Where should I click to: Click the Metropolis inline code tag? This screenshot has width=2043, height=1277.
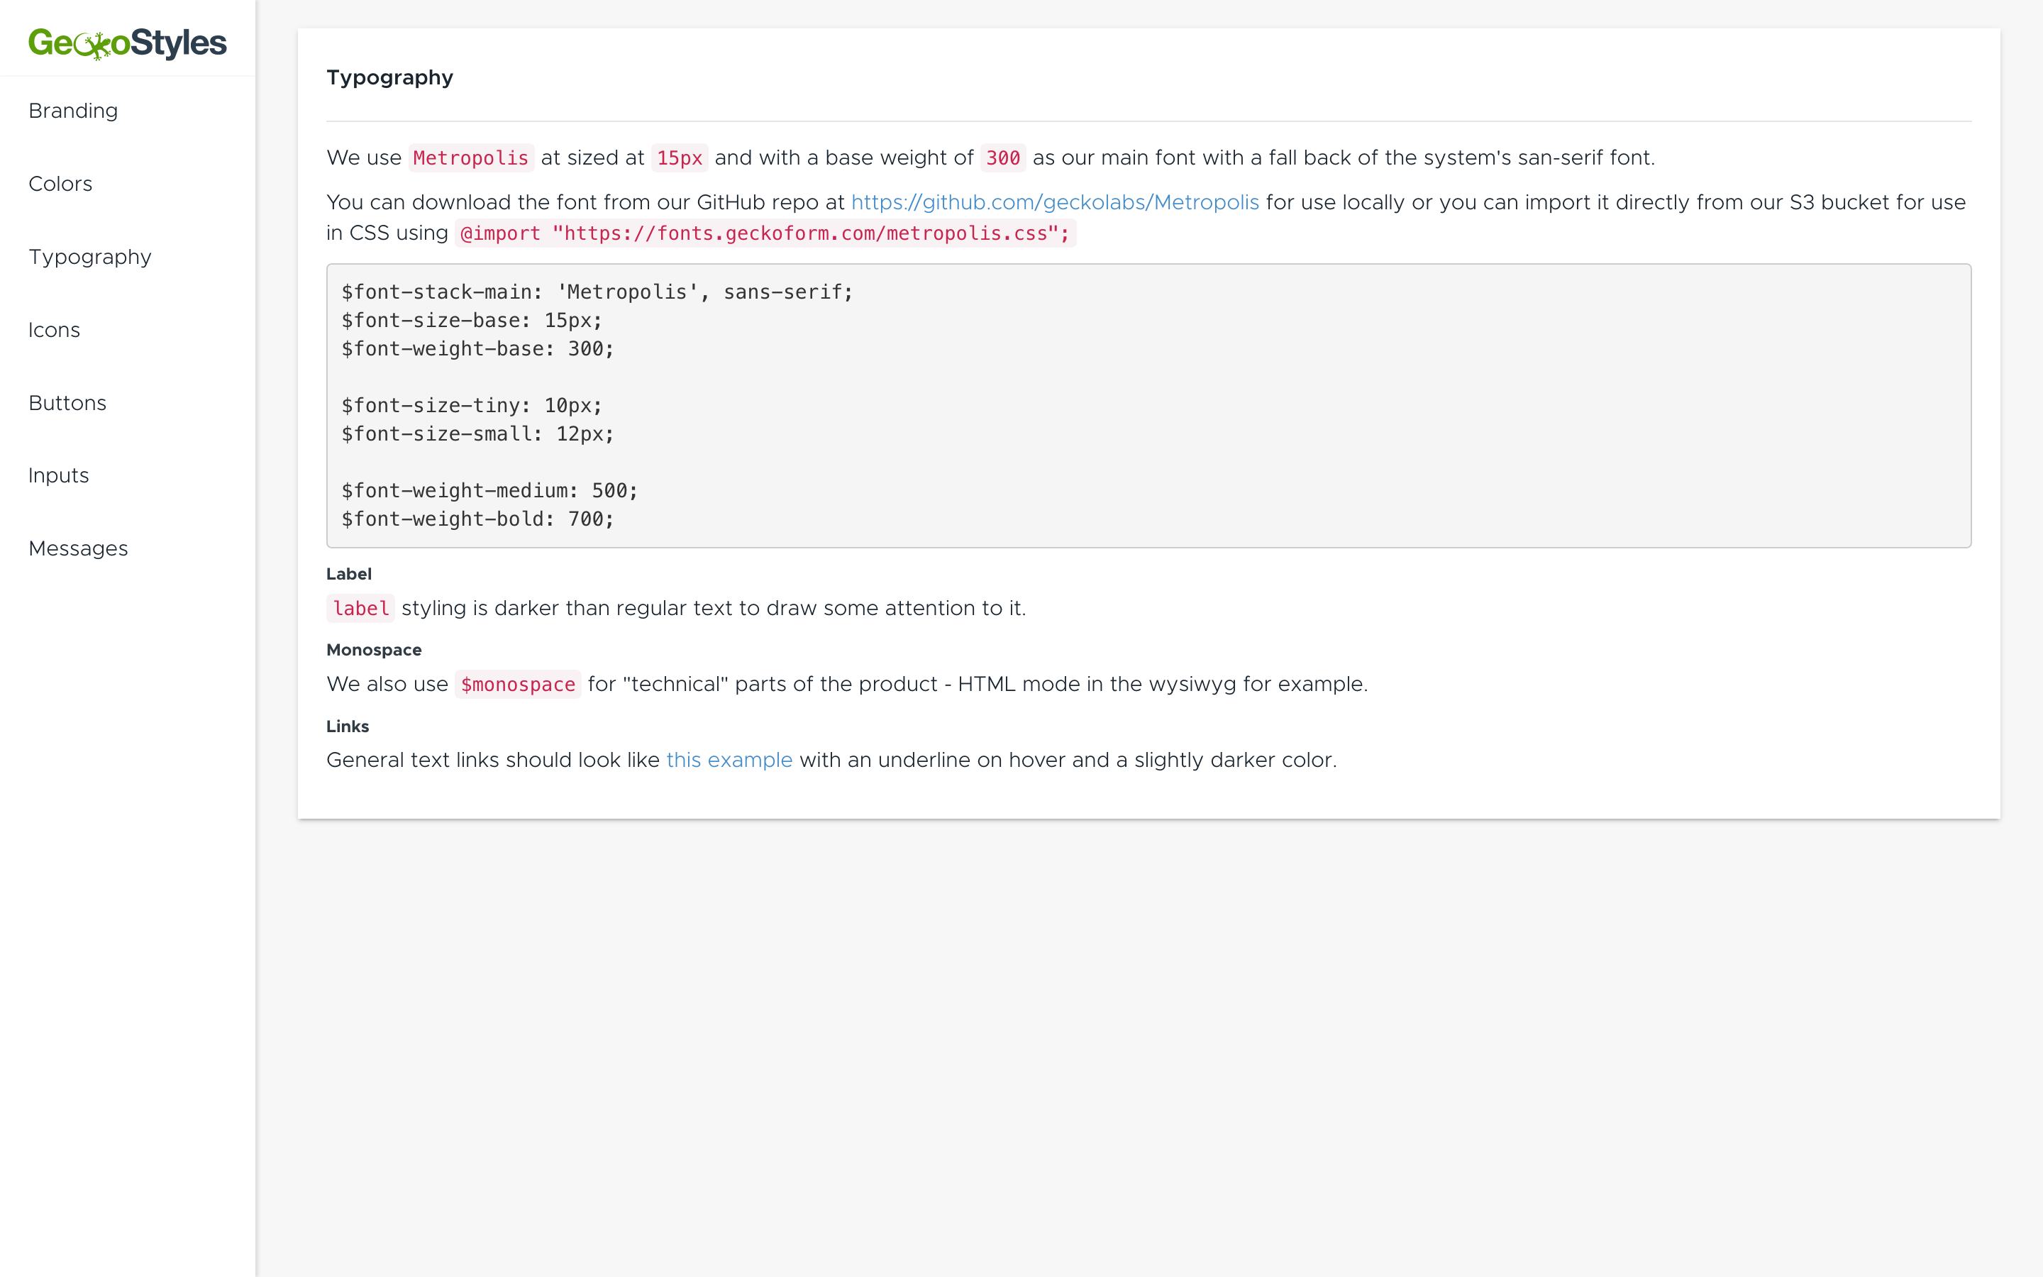tap(471, 158)
